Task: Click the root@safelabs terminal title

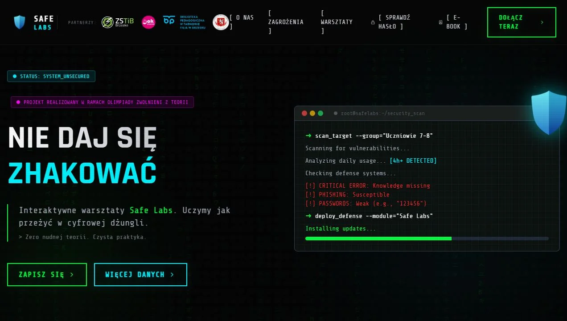Action: 383,113
